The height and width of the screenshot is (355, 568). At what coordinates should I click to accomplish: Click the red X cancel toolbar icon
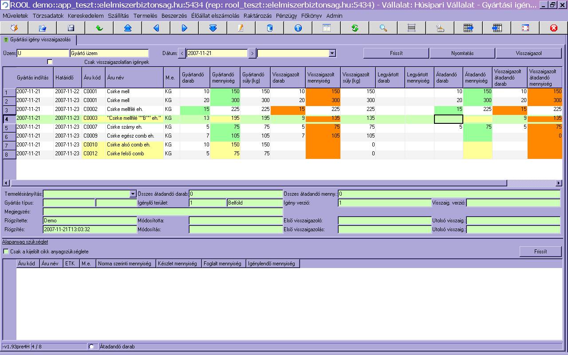tap(554, 28)
